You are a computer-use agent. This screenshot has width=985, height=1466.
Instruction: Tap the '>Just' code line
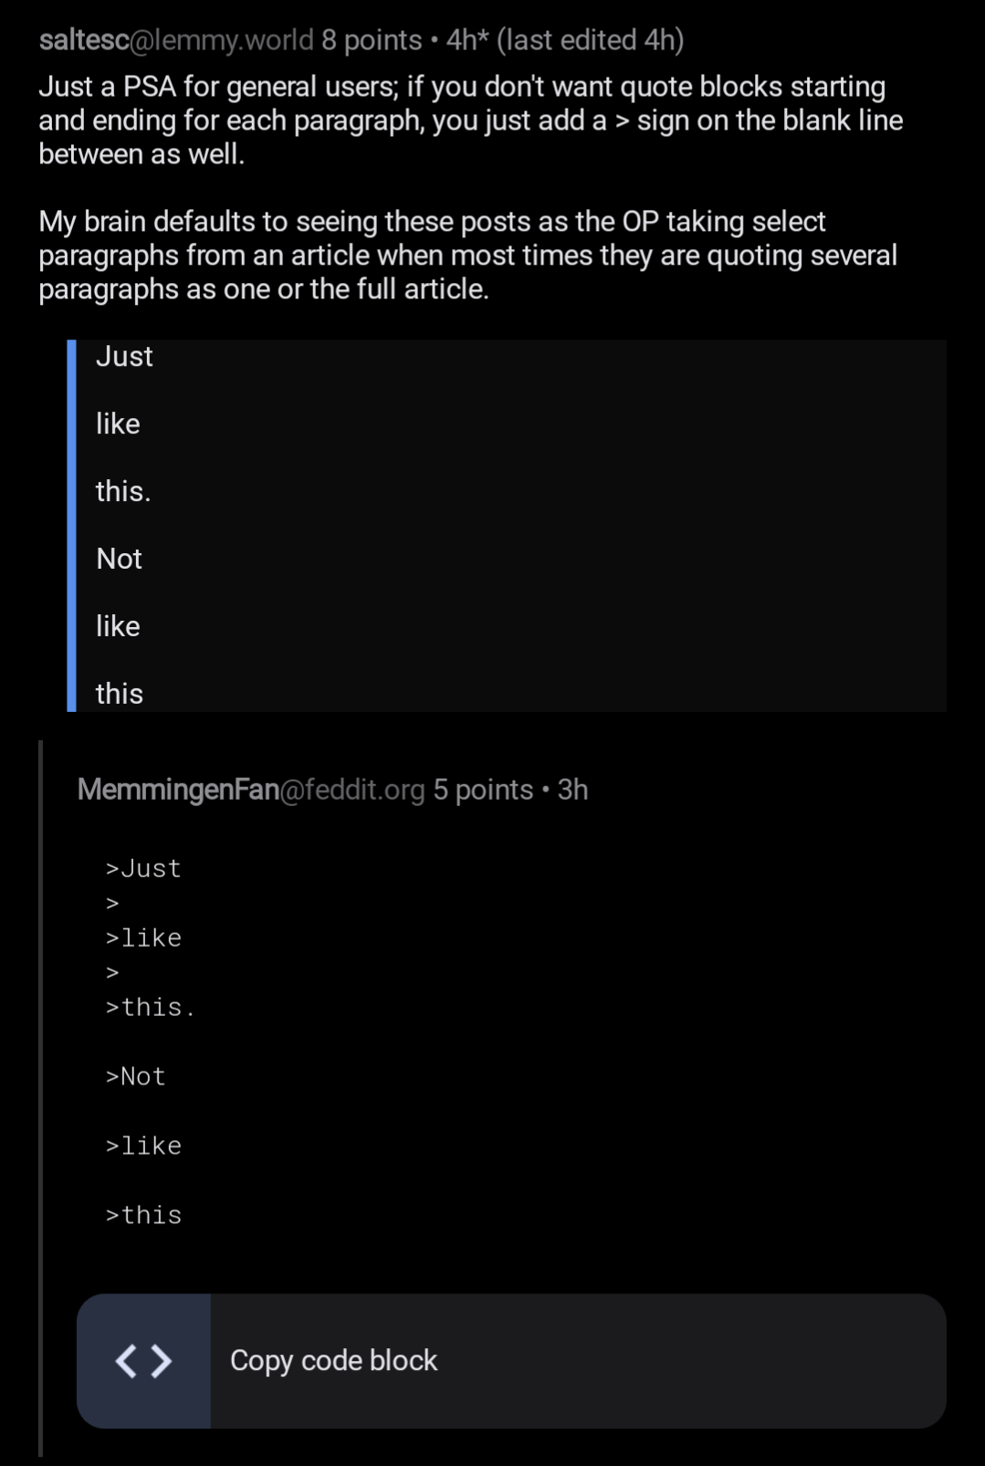click(x=143, y=869)
